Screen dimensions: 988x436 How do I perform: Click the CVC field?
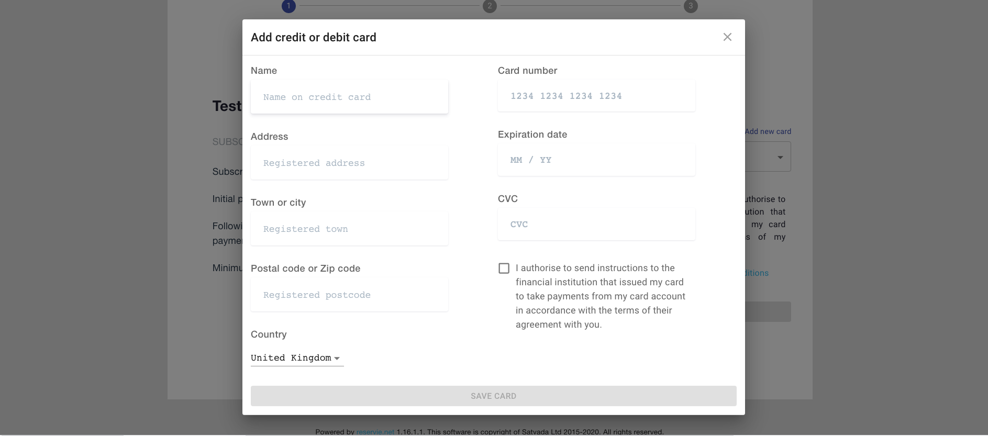tap(596, 224)
